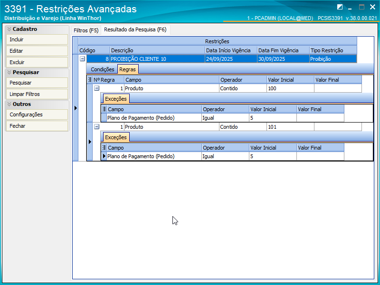Click grid options icon in second Exceções table
The width and height of the screenshot is (380, 285).
tap(104, 147)
